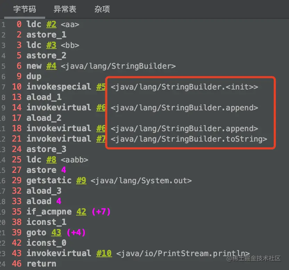The image size is (289, 270).
Task: Click the <bb> constant comment
Action: 70,45
